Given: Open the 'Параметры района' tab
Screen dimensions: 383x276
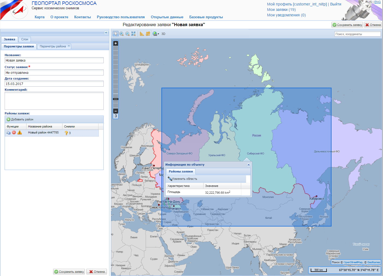Looking at the screenshot, I should (x=53, y=46).
